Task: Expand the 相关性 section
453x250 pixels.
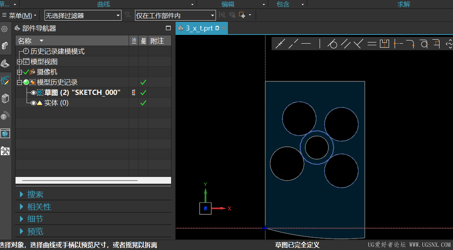Action: [21, 207]
